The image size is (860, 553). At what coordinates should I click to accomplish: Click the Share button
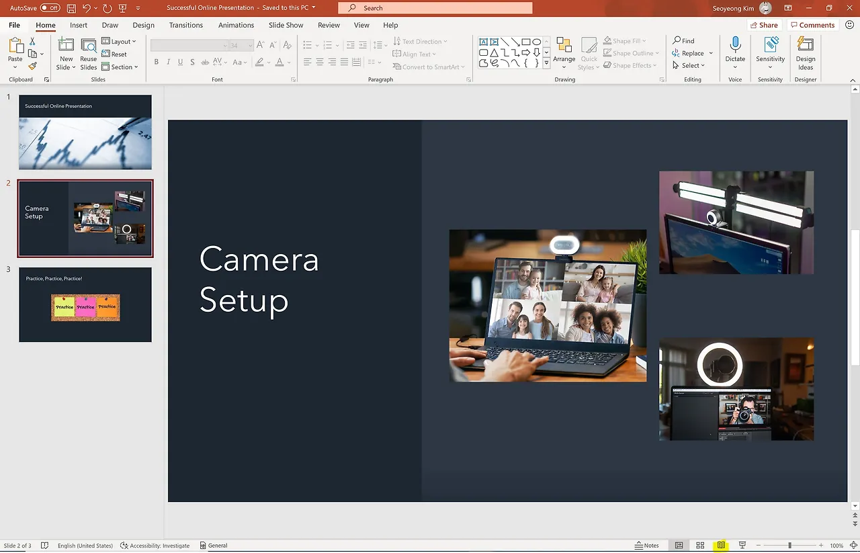[763, 25]
